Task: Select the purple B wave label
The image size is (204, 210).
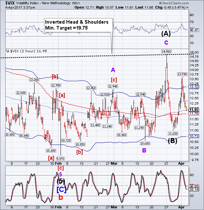Action: [x=144, y=150]
